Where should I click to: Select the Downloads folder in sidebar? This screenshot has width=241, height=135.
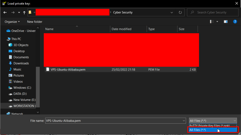(21, 63)
